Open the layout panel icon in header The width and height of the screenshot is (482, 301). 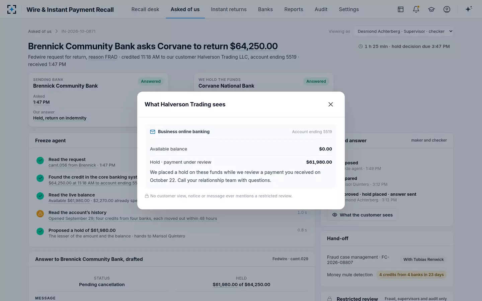401,9
